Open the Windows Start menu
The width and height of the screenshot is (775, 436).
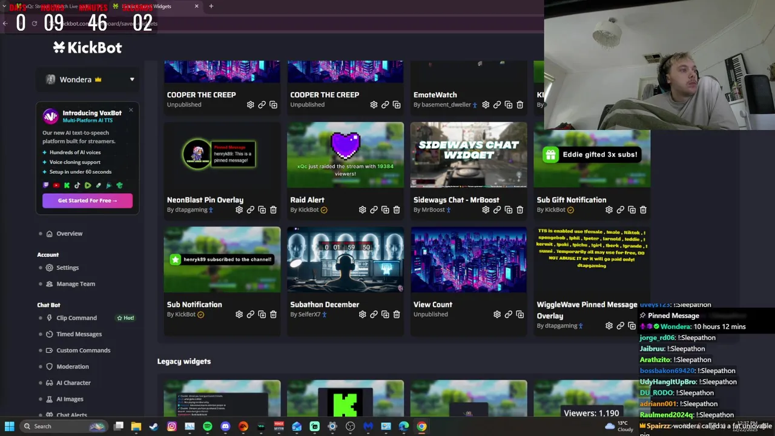coord(9,426)
